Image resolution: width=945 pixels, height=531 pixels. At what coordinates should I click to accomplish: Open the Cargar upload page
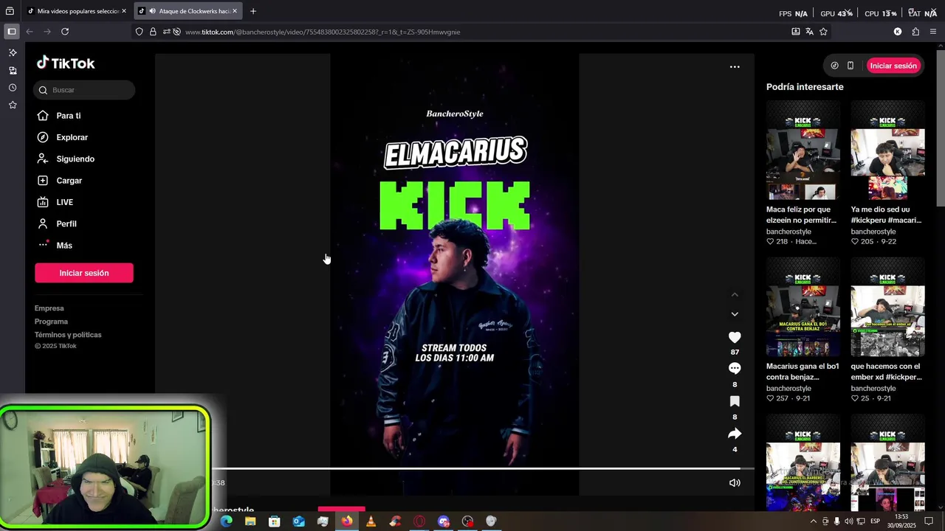tap(69, 181)
